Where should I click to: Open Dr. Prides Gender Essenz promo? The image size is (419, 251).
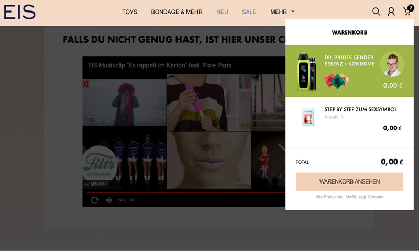click(x=349, y=60)
